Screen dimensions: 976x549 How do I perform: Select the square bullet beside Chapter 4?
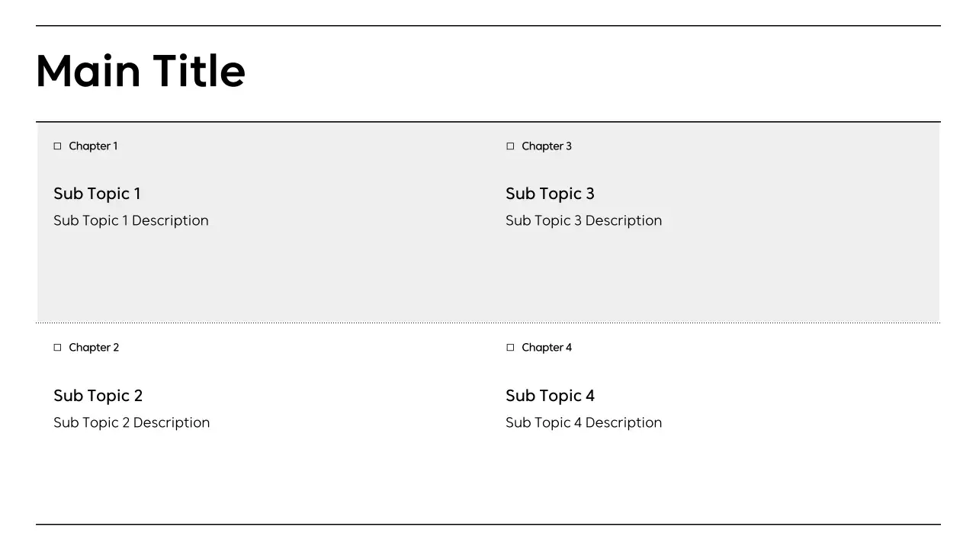510,348
